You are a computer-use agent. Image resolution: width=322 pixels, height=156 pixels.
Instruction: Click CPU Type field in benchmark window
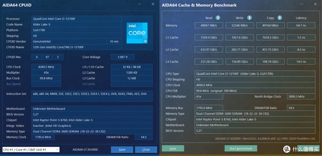(255, 74)
